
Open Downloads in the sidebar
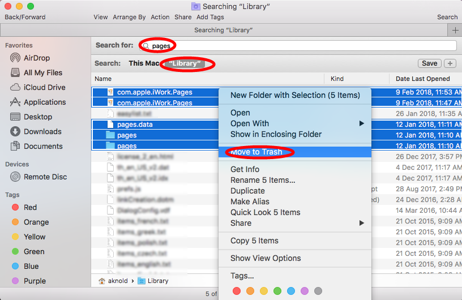pyautogui.click(x=36, y=131)
